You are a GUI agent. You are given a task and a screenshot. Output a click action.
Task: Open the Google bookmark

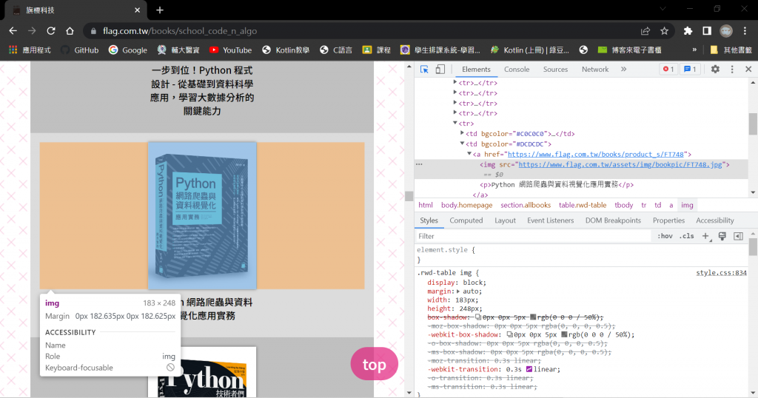click(128, 50)
